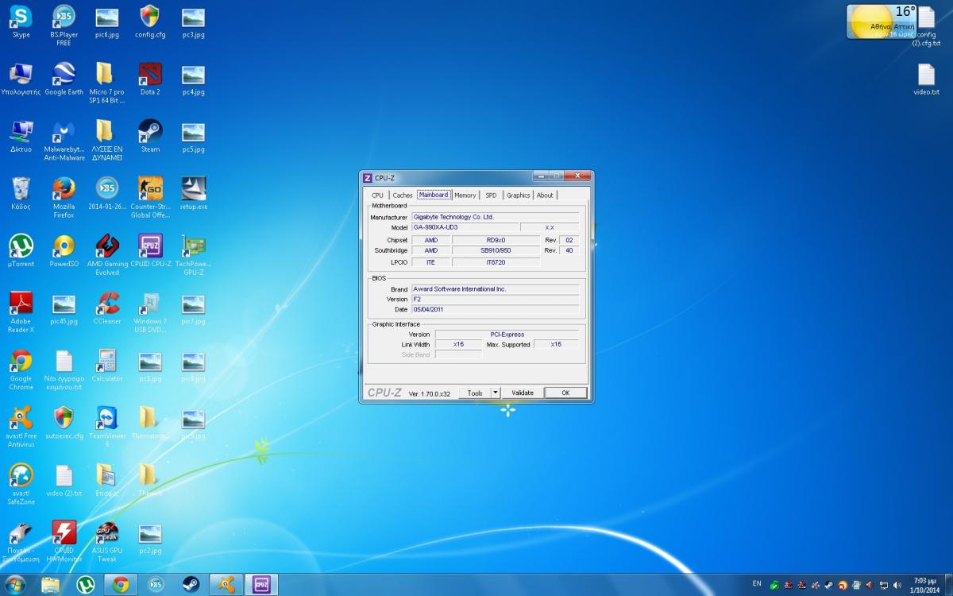Viewport: 953px width, 596px height.
Task: Click the IT8720 LPCIO value
Action: click(496, 261)
